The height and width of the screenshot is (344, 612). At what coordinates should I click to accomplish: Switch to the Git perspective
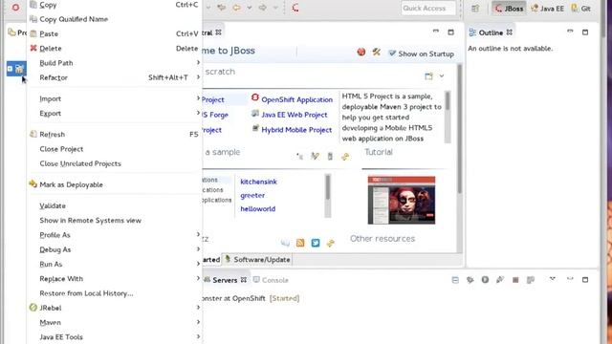coord(580,9)
